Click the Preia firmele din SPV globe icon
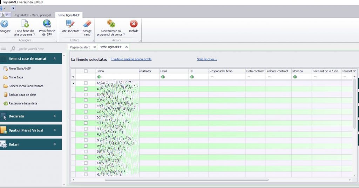The height and width of the screenshot is (188, 359). click(x=47, y=24)
